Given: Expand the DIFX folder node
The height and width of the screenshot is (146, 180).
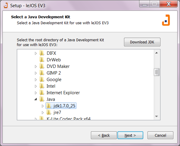Looking at the screenshot, I should pos(36,53).
